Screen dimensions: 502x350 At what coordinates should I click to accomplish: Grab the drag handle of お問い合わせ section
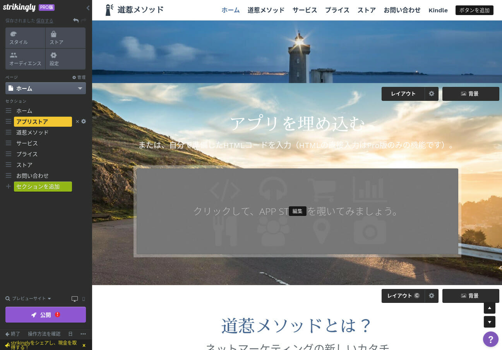9,176
